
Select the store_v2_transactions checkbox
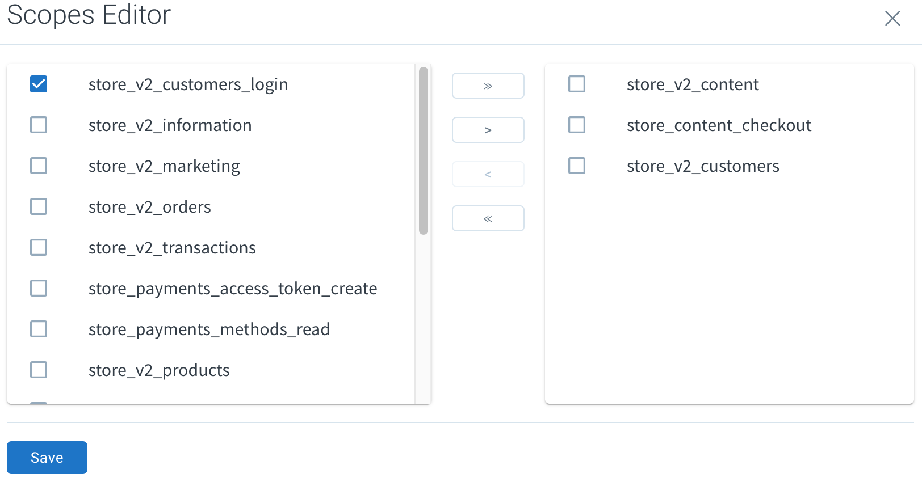coord(39,247)
